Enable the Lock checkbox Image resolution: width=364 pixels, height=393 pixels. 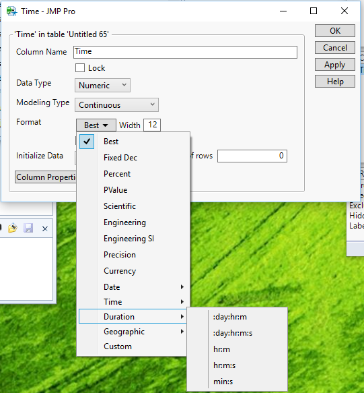click(80, 68)
